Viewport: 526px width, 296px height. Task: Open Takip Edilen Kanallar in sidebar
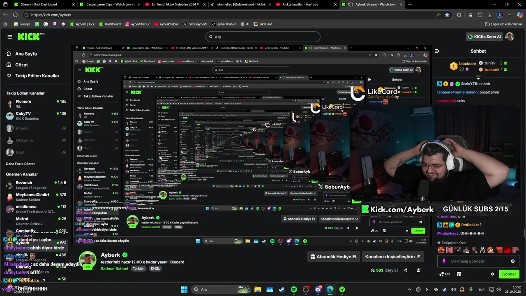(x=33, y=76)
